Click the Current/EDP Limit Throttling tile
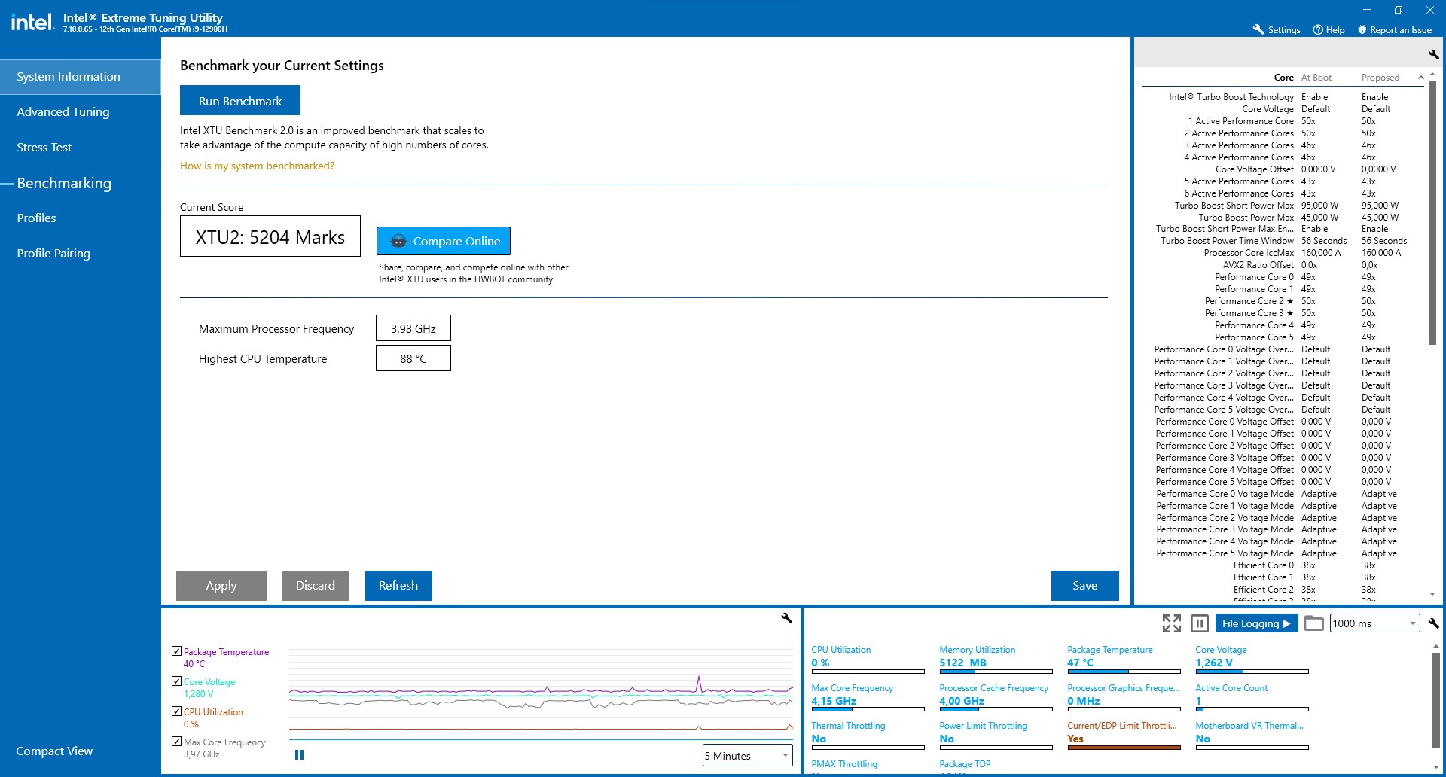This screenshot has width=1446, height=777. [1124, 735]
